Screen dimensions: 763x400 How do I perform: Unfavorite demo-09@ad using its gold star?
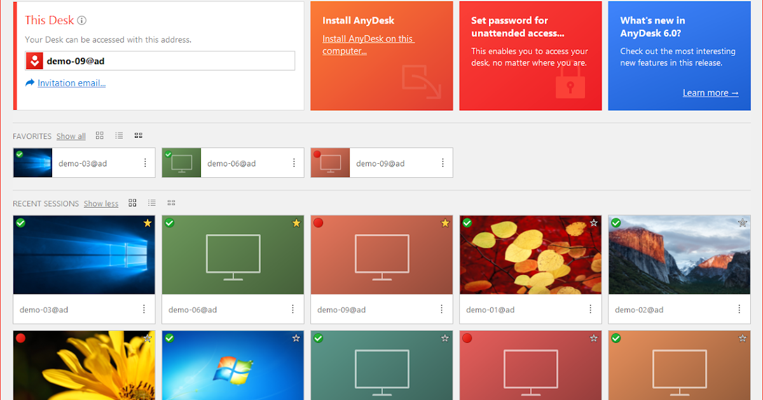click(x=445, y=223)
